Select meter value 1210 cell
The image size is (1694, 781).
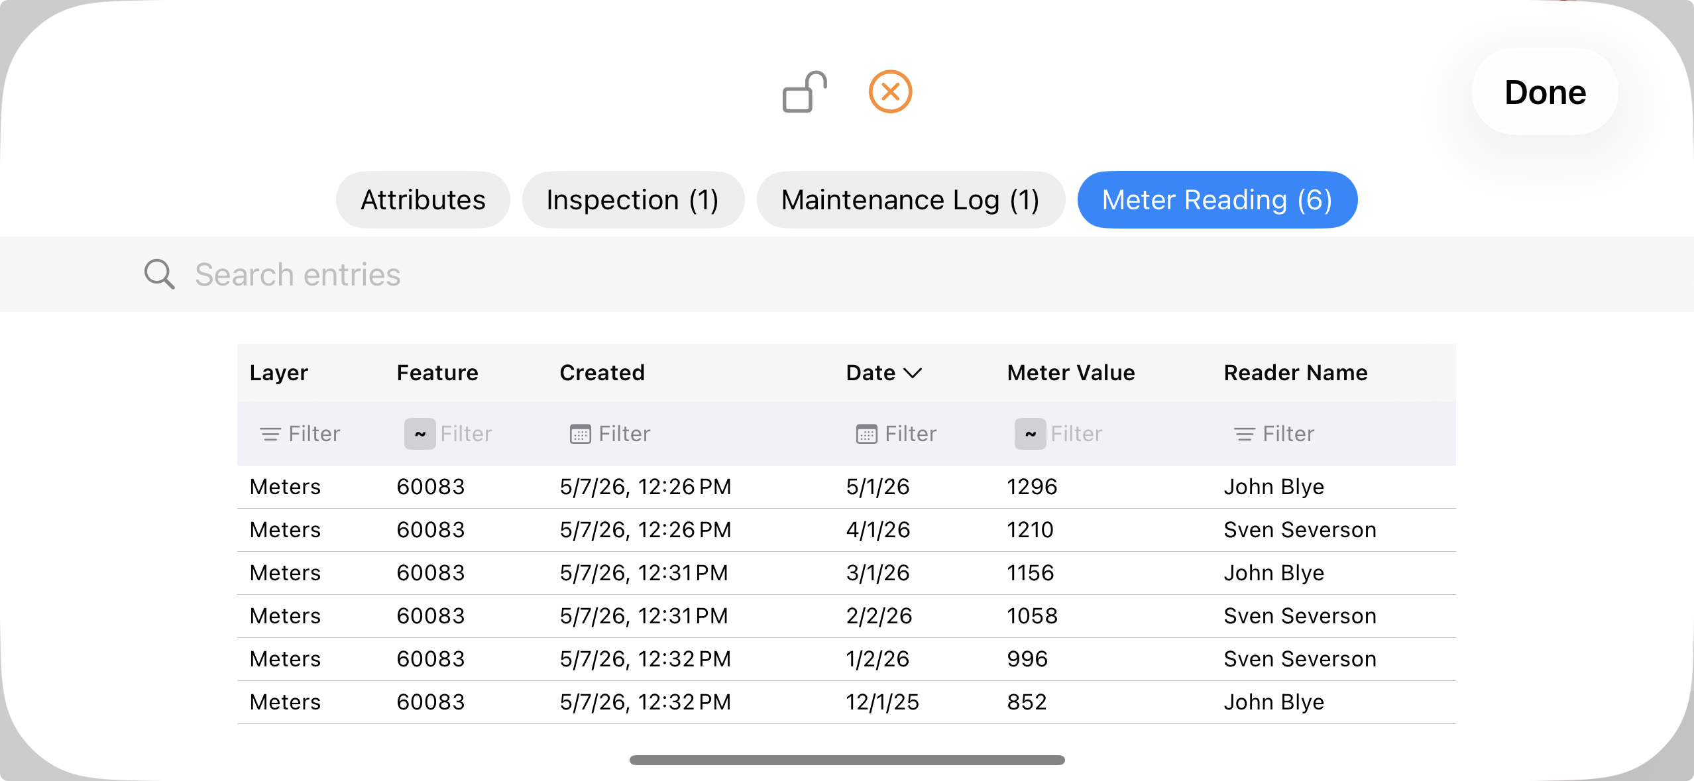1030,530
